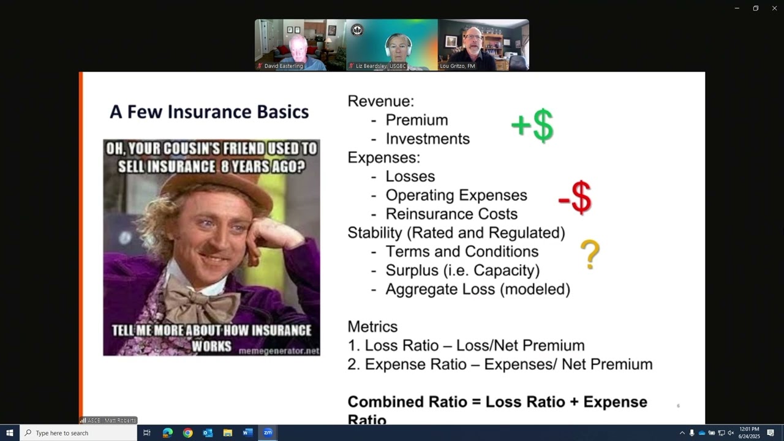Click the 'Loss Ratio – Loss/Net Premium' line
This screenshot has width=784, height=441.
[x=466, y=345]
